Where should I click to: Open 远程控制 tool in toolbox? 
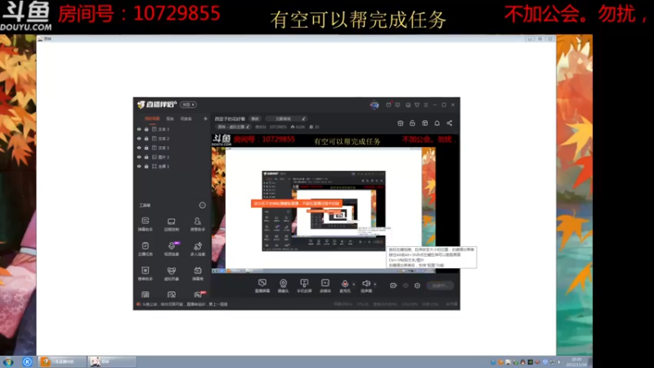tap(172, 224)
